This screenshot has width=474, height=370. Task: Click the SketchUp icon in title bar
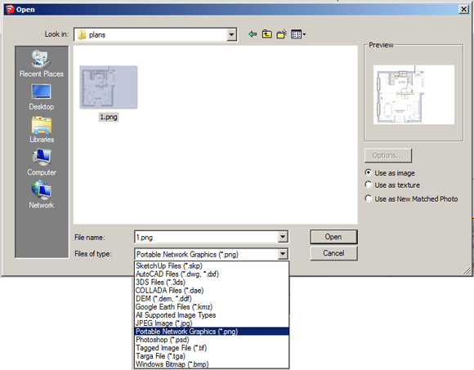[10, 9]
